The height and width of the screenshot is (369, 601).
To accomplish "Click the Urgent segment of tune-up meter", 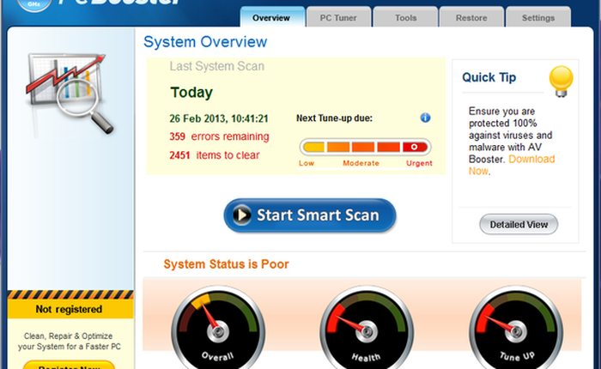I will (416, 148).
